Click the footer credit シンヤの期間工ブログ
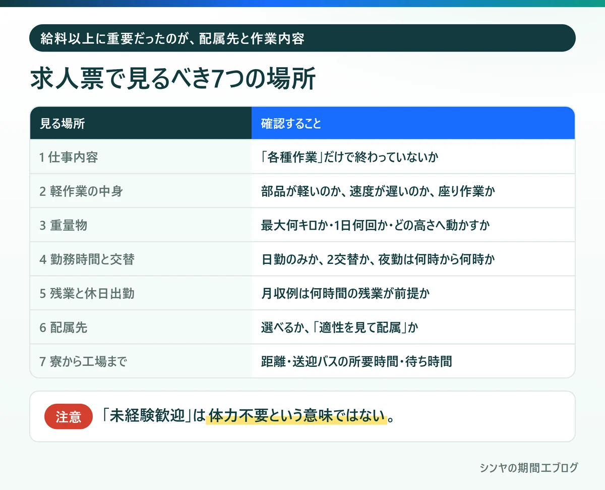The image size is (605, 490). (x=529, y=468)
